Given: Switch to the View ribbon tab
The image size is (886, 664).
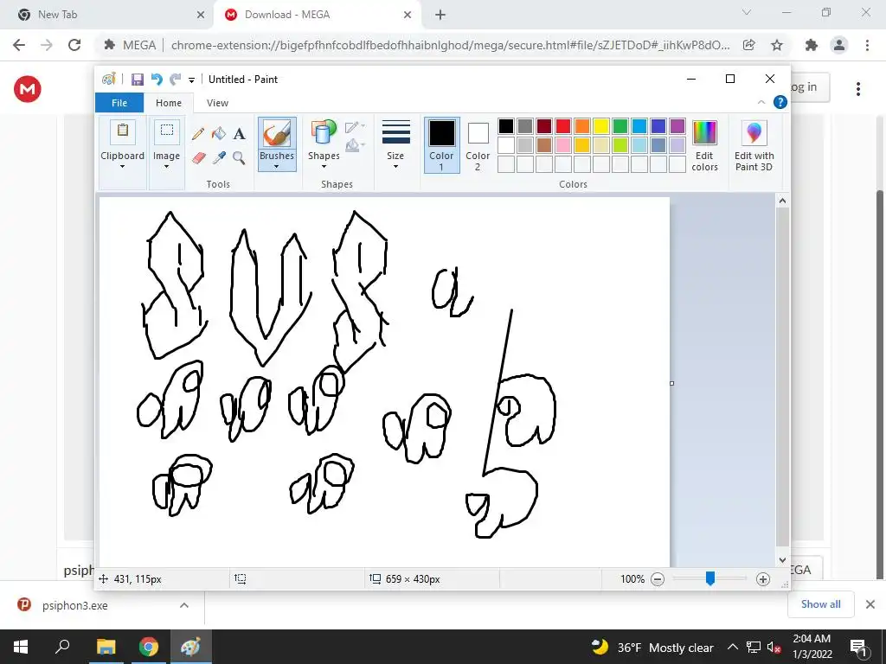Looking at the screenshot, I should tap(217, 103).
